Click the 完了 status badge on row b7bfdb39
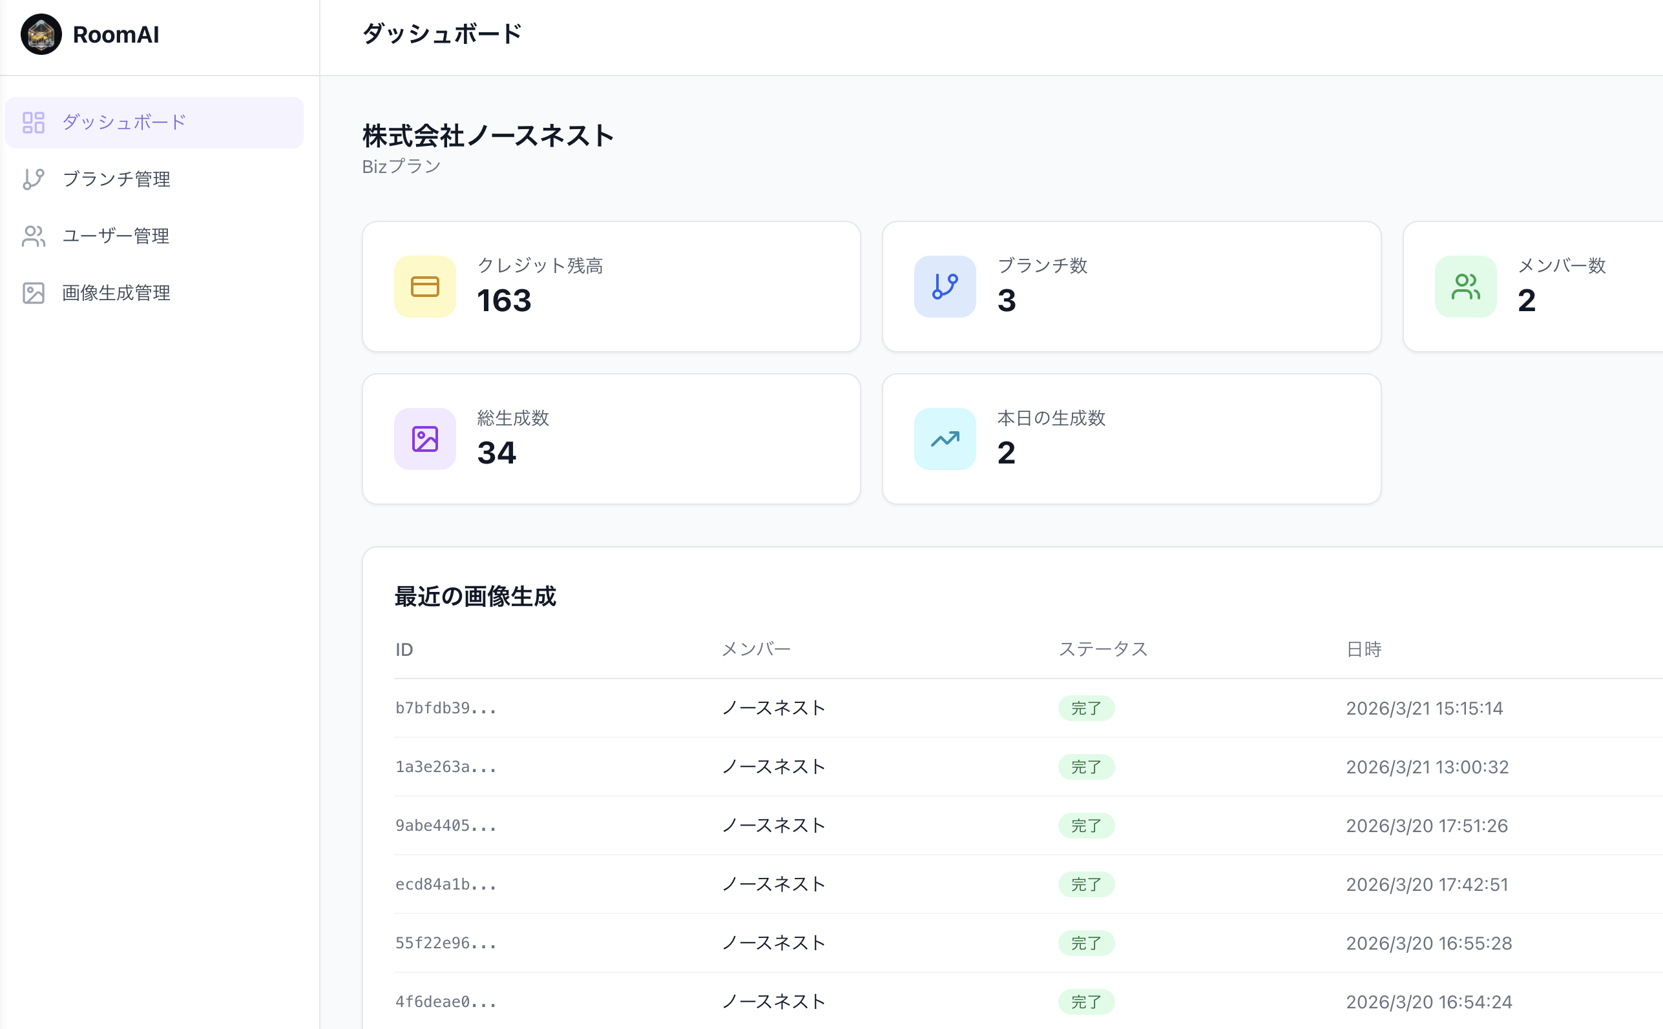Screen dimensions: 1663x1029 point(1087,708)
